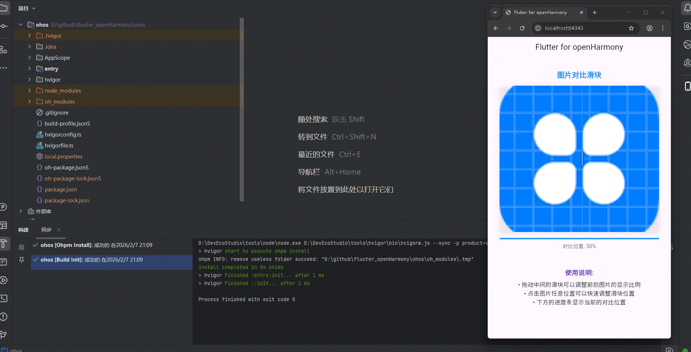Screen dimensions: 691x352
Task: Open a new browser tab
Action: [x=595, y=12]
